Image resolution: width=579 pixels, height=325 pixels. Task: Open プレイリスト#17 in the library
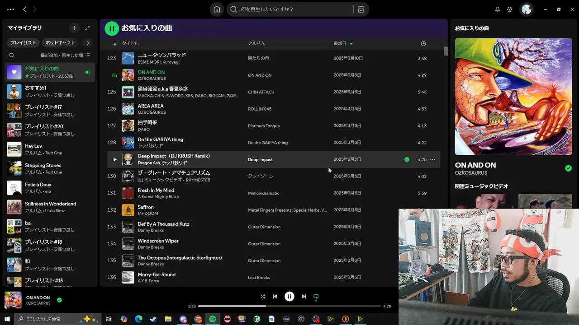coord(50,111)
